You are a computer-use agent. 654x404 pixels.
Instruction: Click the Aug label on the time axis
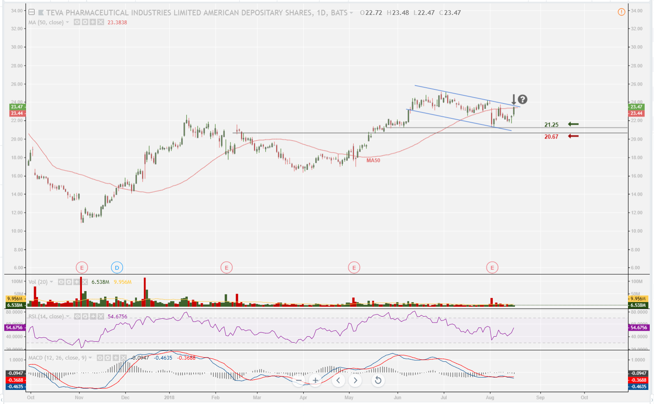pyautogui.click(x=490, y=397)
